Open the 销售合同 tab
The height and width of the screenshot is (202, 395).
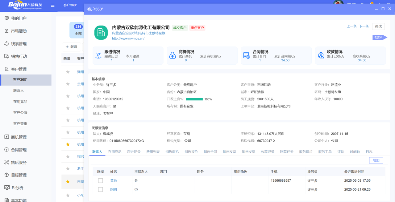pyautogui.click(x=210, y=152)
